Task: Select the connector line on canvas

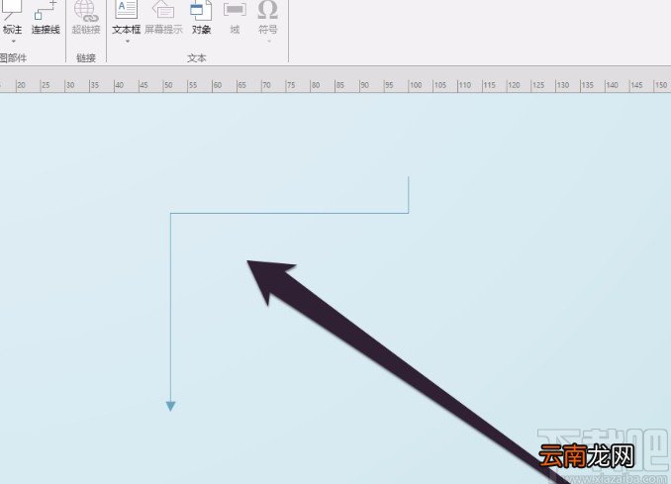Action: (x=289, y=213)
